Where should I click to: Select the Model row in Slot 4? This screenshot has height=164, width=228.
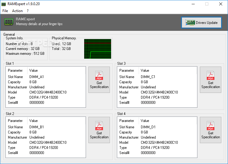pyautogui.click(x=157, y=143)
